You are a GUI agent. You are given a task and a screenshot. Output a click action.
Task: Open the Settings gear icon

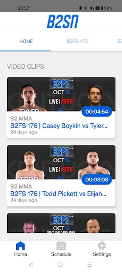tap(102, 246)
